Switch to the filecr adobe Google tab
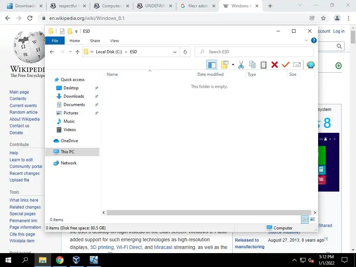 click(x=198, y=6)
